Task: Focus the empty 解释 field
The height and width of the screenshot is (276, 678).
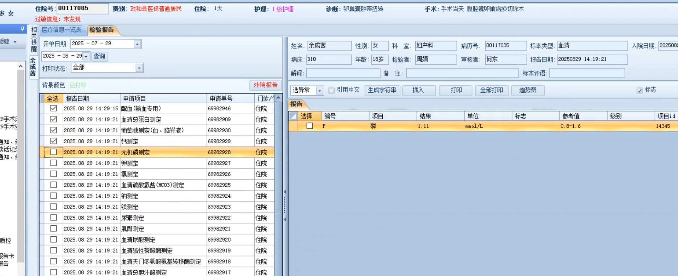Action: [343, 73]
